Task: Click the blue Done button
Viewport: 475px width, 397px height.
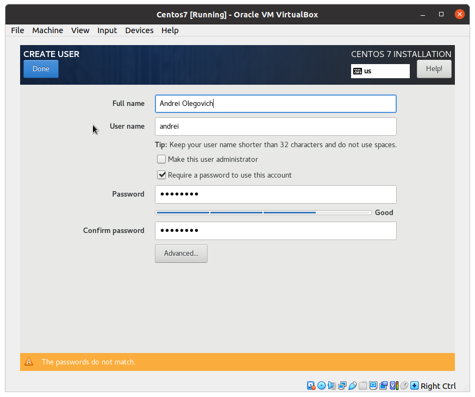Action: (41, 69)
